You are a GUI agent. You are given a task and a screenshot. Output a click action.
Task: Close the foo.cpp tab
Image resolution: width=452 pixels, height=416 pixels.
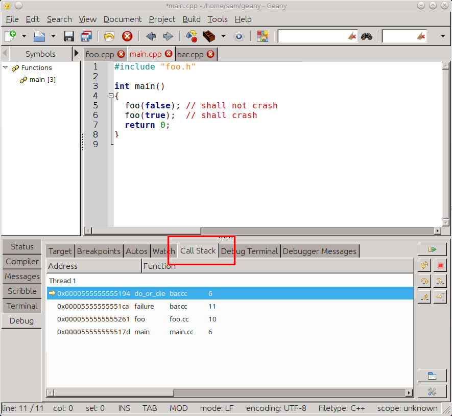click(x=121, y=54)
